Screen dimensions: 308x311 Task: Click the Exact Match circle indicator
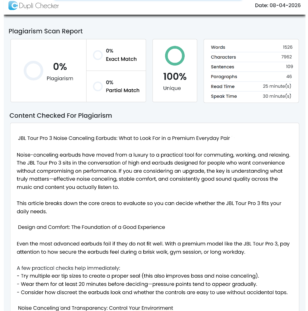coord(98,55)
